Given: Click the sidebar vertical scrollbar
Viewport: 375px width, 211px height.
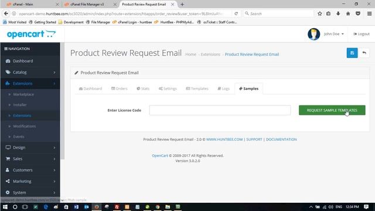Looking at the screenshot, I should [x=62, y=101].
